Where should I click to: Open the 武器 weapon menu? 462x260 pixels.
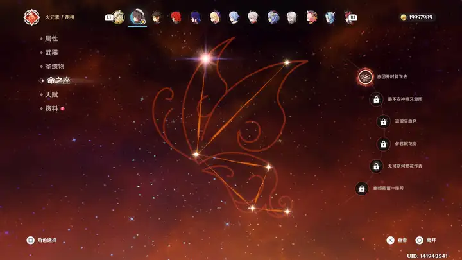(x=51, y=53)
